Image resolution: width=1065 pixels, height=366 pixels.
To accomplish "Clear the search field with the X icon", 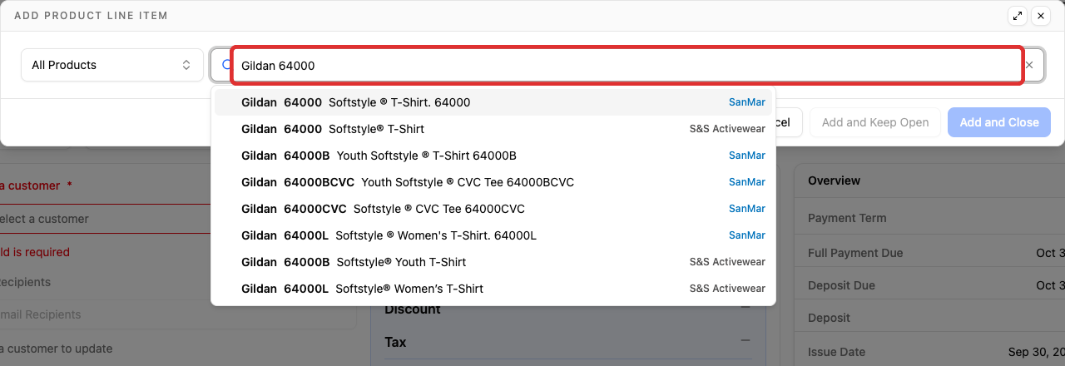I will [x=1029, y=65].
